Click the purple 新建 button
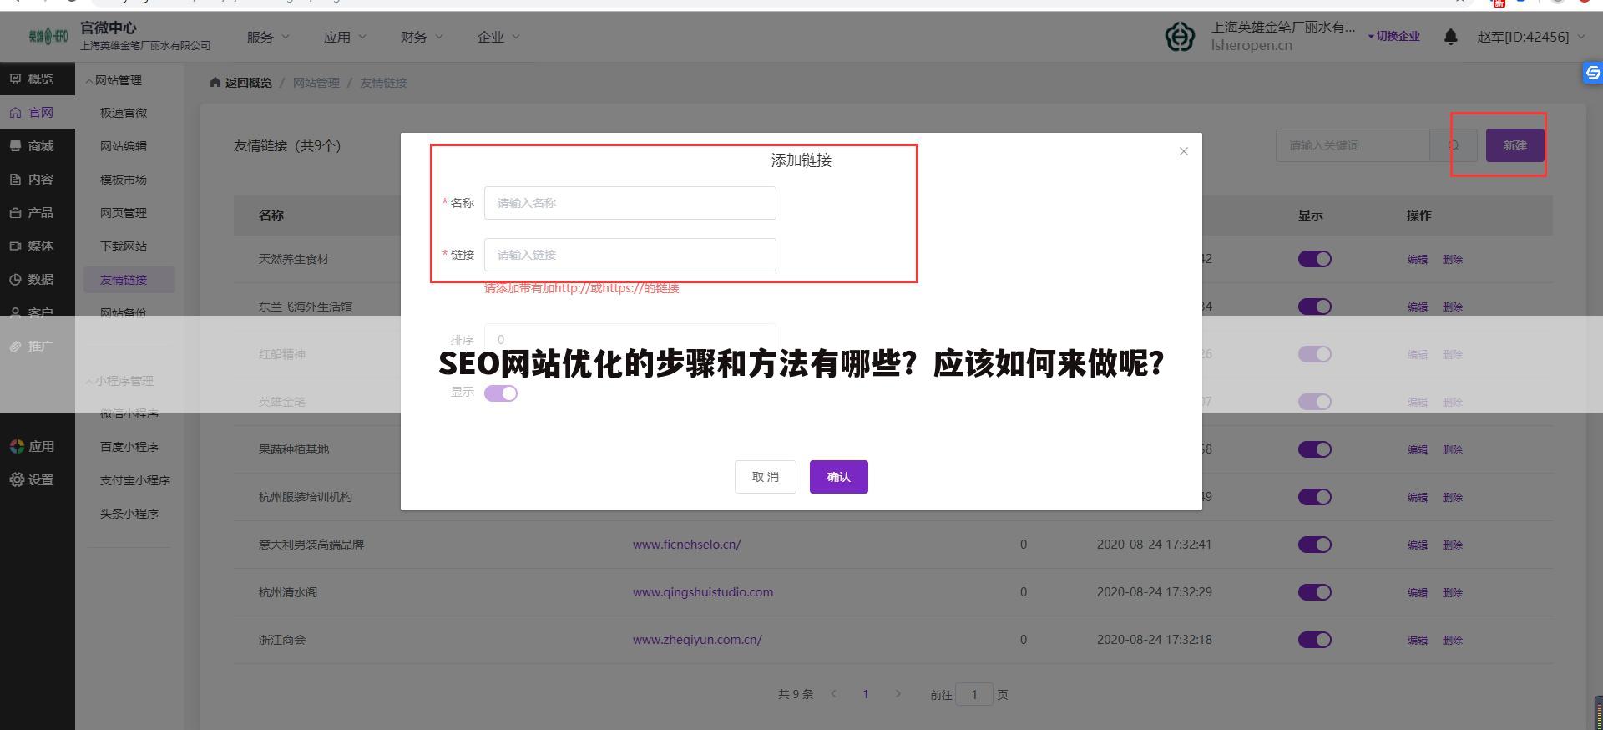The width and height of the screenshot is (1603, 730). click(x=1515, y=145)
